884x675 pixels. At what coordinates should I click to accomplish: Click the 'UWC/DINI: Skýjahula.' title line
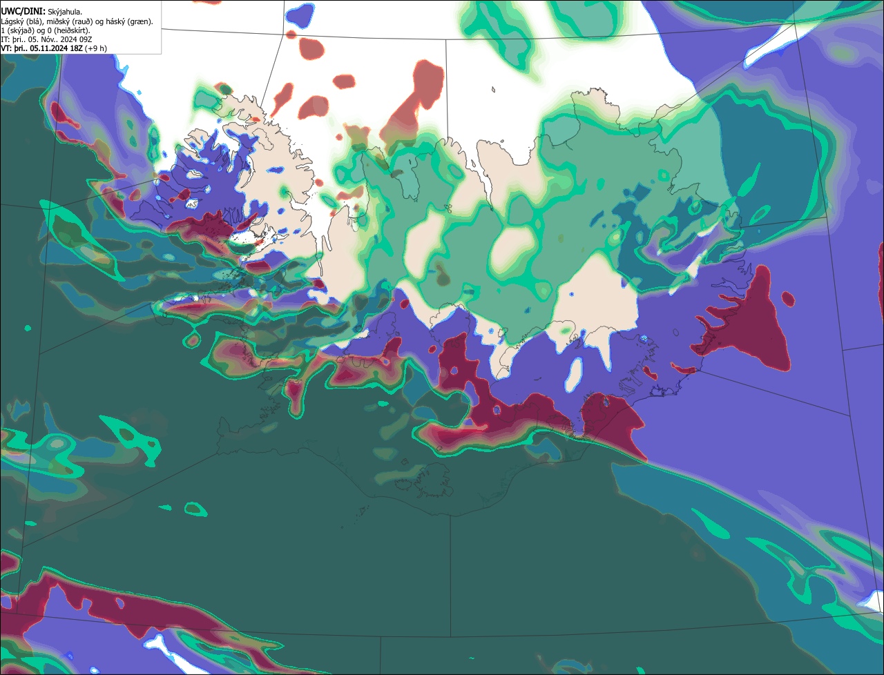pos(41,12)
